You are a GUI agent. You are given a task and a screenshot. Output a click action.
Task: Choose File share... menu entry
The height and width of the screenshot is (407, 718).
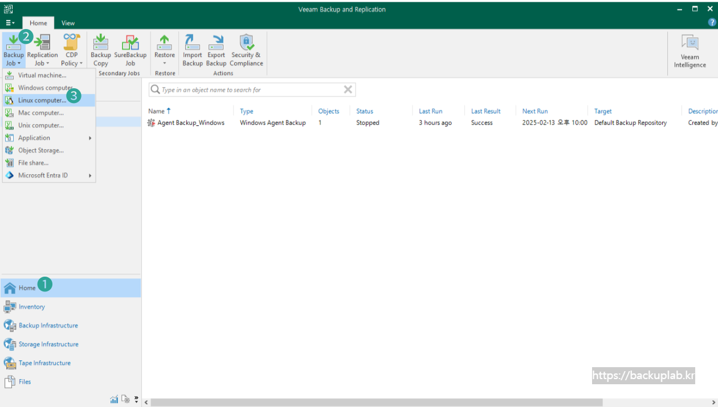tap(49, 163)
